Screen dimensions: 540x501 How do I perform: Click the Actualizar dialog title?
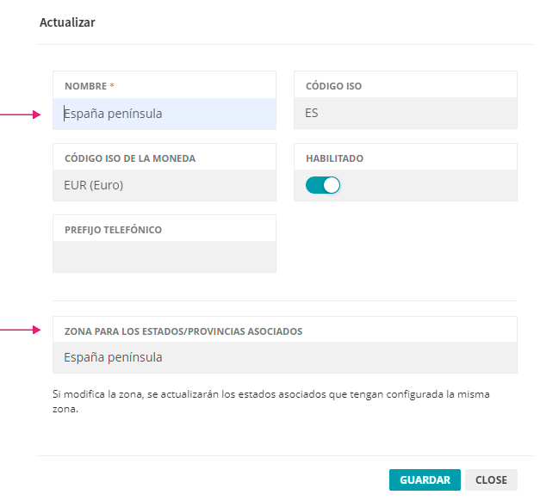point(67,23)
